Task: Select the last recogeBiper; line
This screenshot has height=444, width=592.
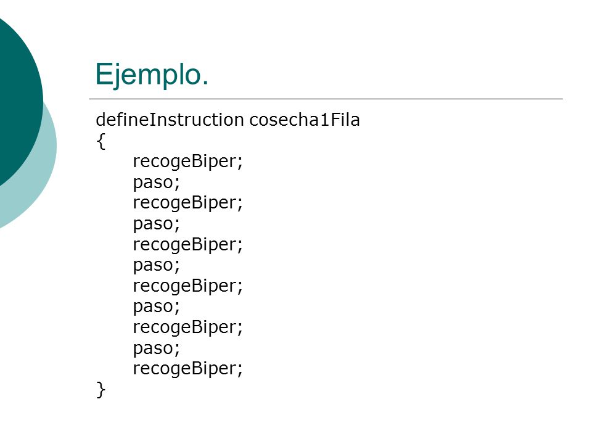Action: coord(187,369)
